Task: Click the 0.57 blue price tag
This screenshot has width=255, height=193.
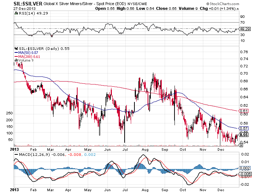Action: [243, 128]
